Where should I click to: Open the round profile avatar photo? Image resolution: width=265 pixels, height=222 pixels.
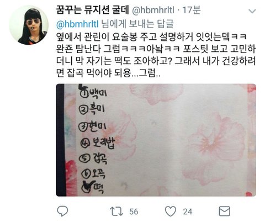tap(29, 25)
